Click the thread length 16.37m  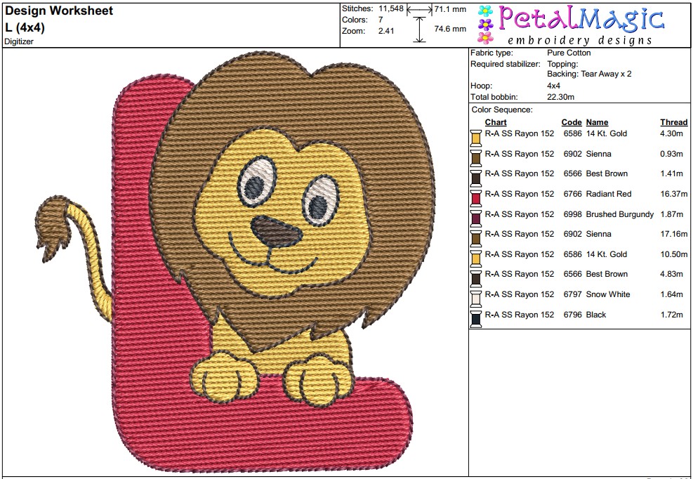674,194
